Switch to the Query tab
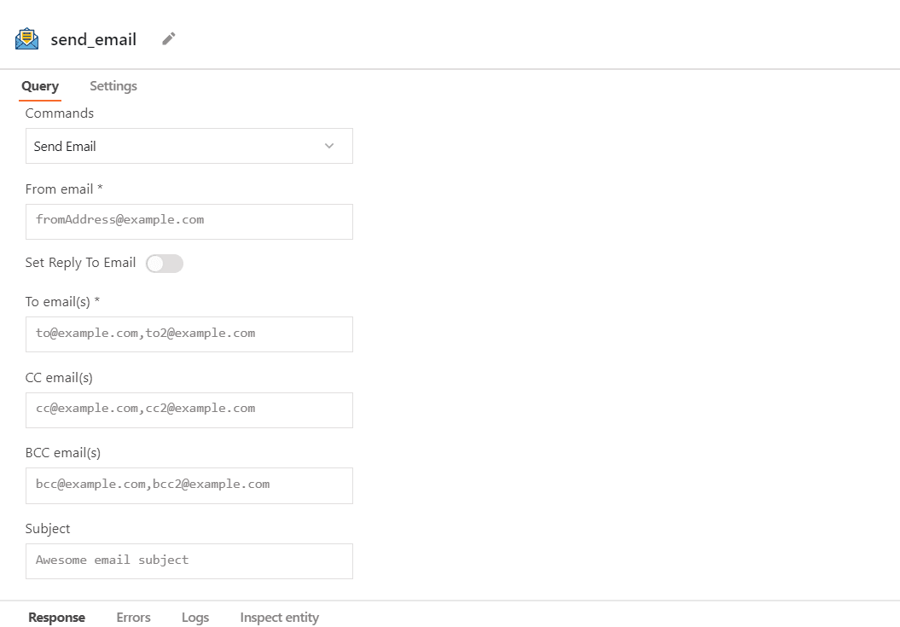900x627 pixels. tap(40, 86)
